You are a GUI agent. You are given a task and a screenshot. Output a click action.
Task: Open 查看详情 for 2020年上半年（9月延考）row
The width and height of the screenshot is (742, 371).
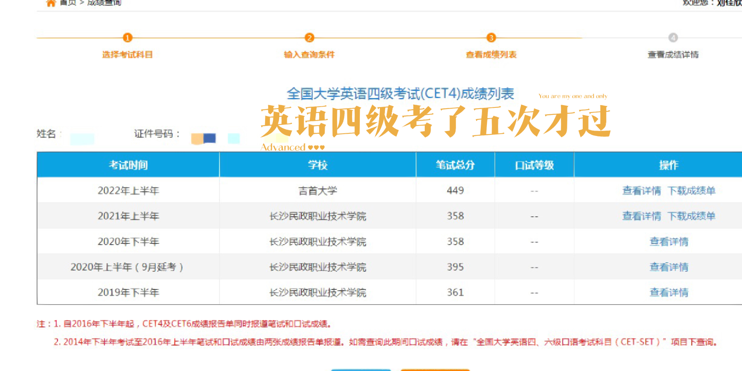669,267
